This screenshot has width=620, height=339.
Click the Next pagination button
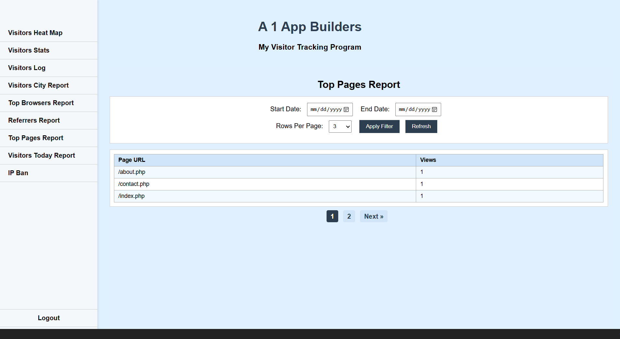[373, 216]
